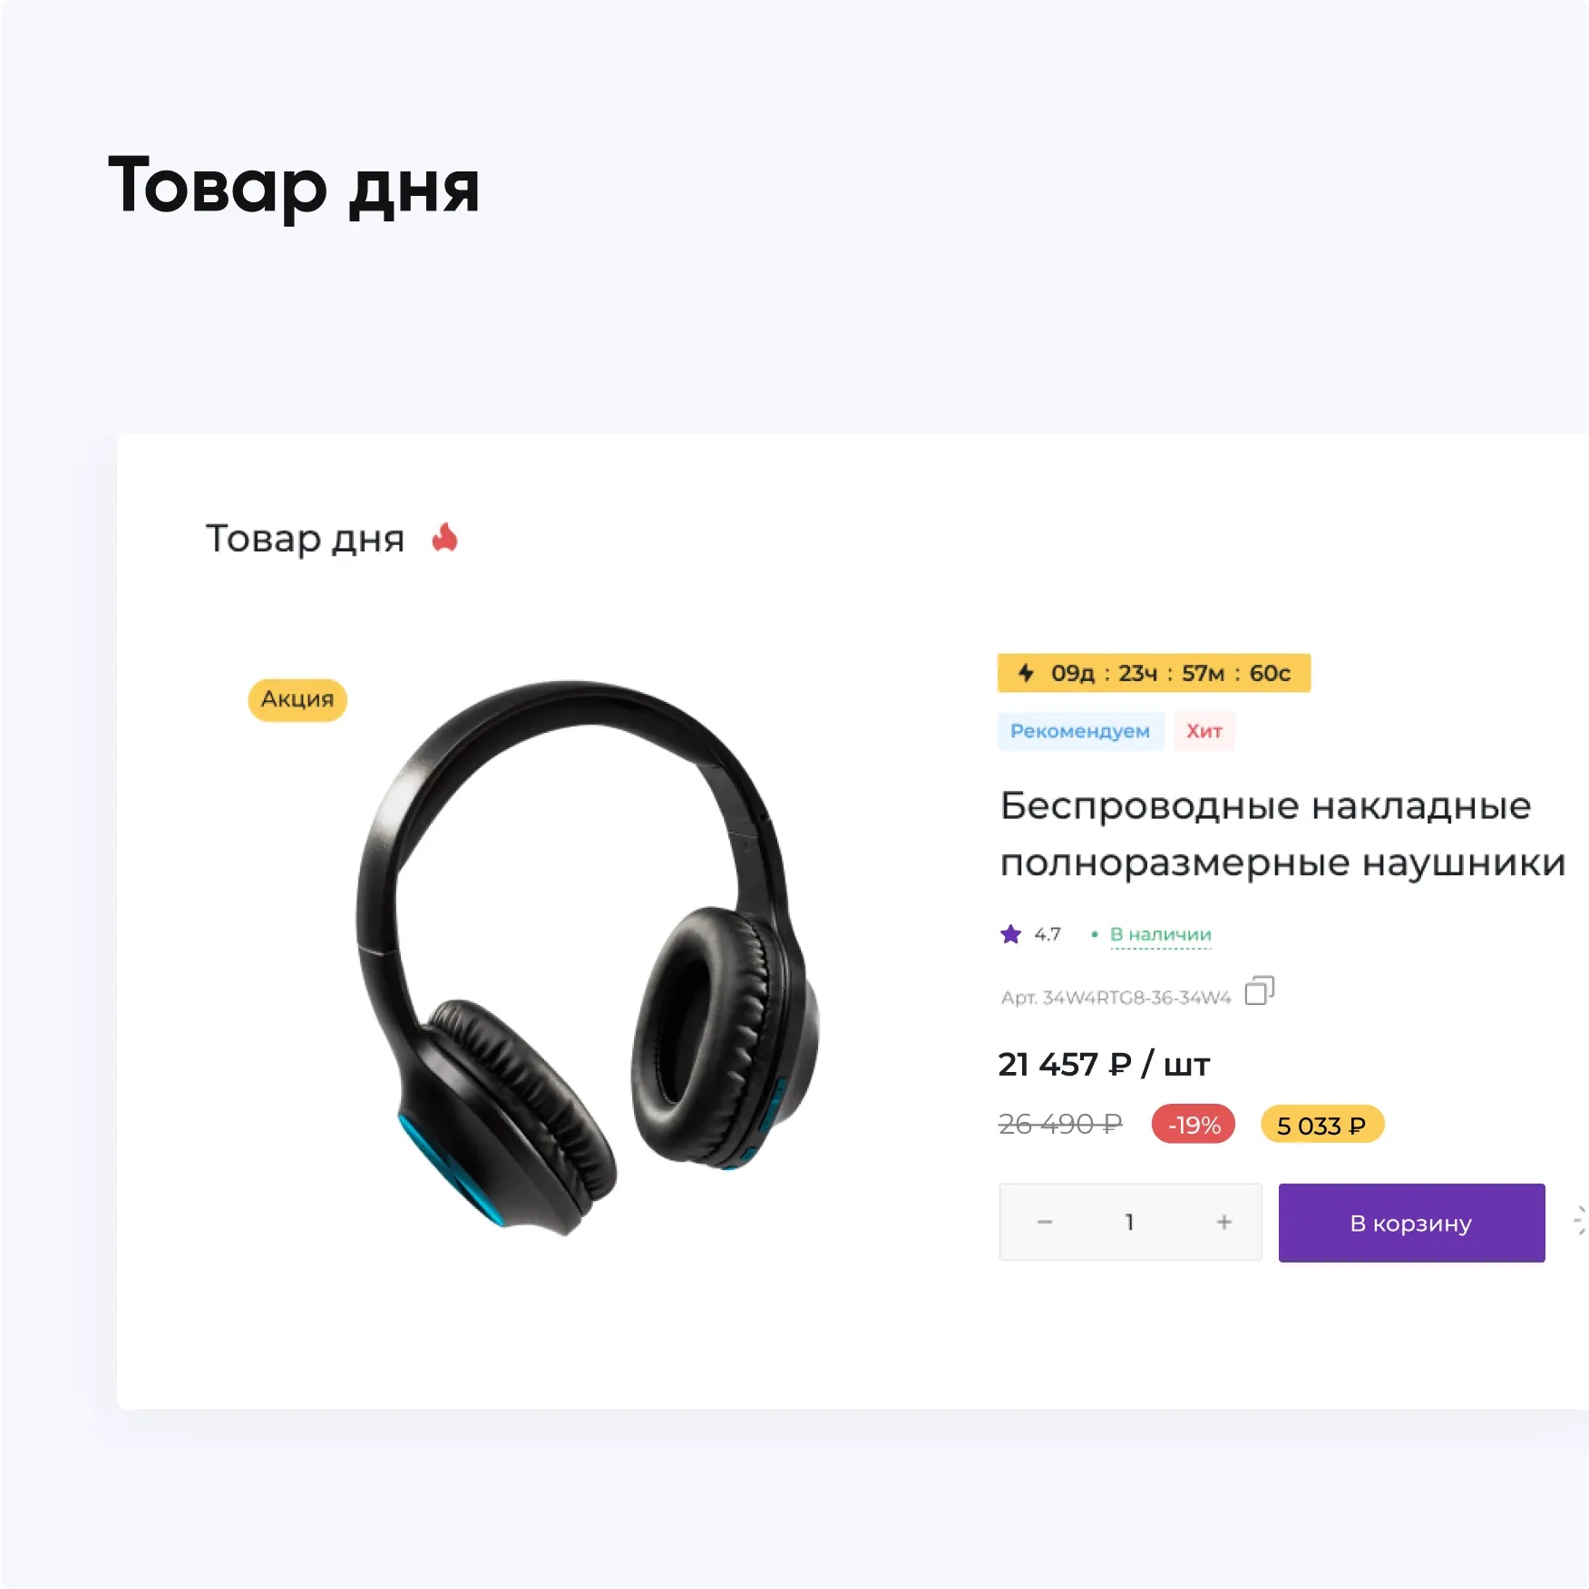This screenshot has width=1589, height=1589.
Task: Click the partially visible icon right of В корзину
Action: click(1581, 1221)
